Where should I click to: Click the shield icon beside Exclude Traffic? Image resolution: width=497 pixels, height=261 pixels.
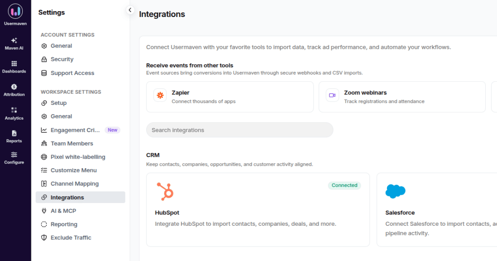point(44,238)
